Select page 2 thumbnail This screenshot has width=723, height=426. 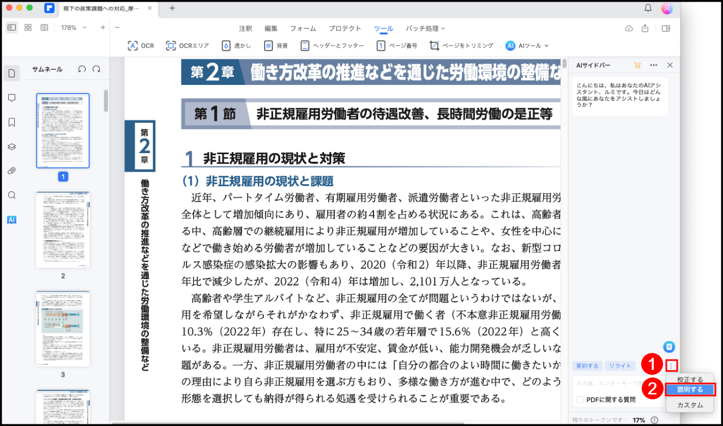(x=63, y=230)
